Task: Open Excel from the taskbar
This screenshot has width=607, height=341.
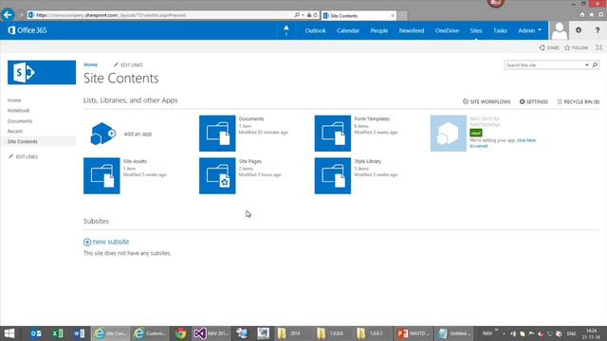Action: click(x=58, y=333)
